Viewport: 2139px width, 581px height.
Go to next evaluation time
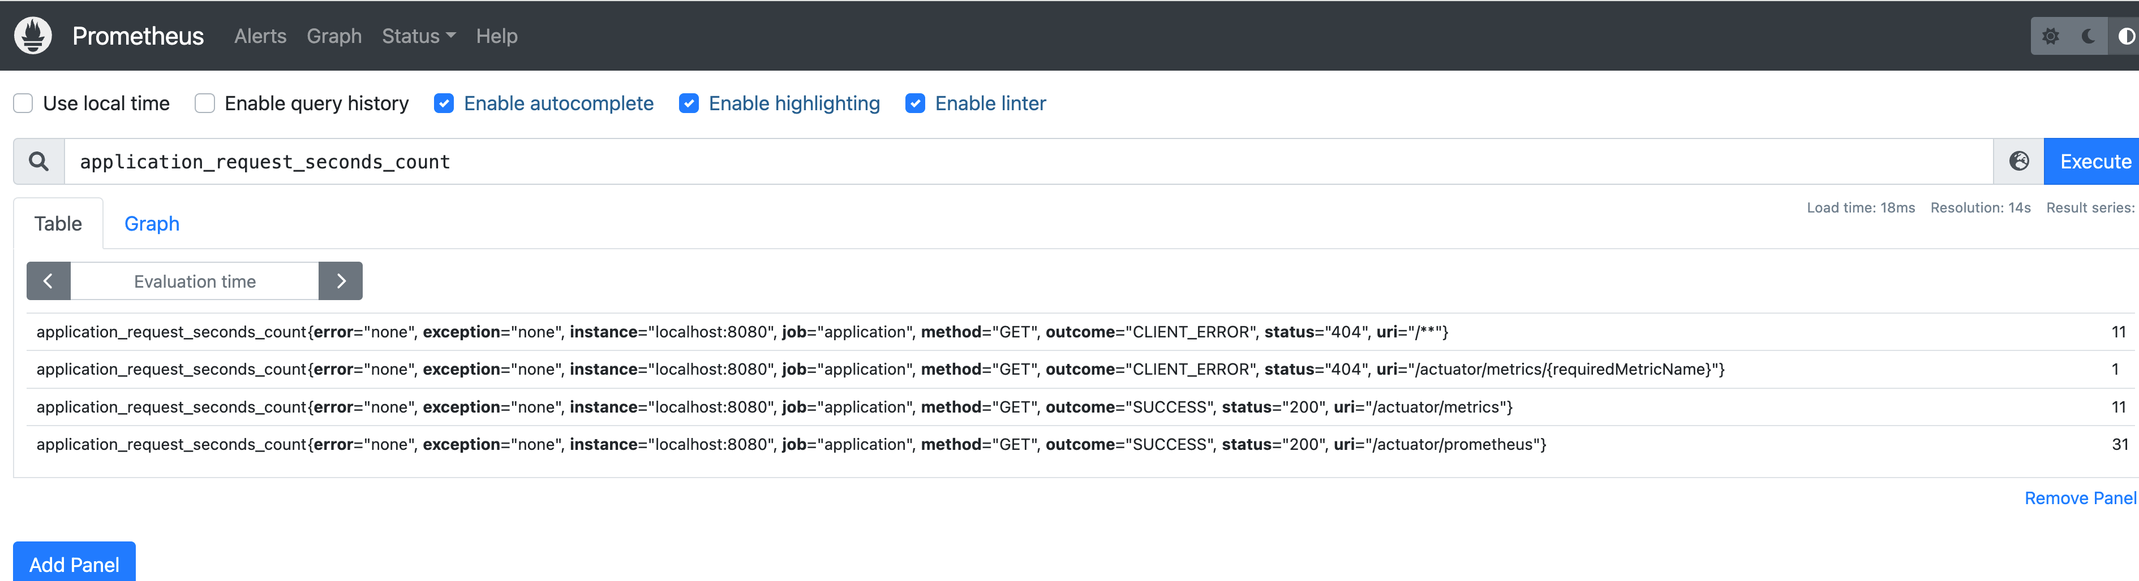(341, 281)
